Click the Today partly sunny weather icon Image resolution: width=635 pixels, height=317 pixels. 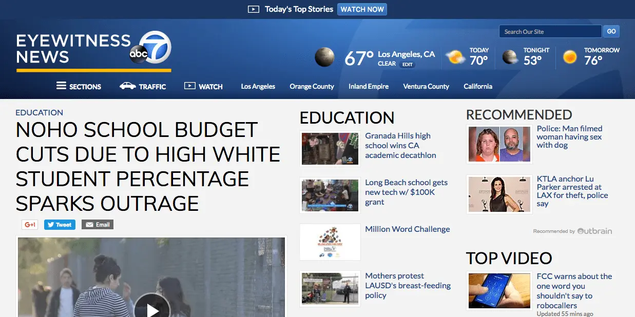coord(455,56)
